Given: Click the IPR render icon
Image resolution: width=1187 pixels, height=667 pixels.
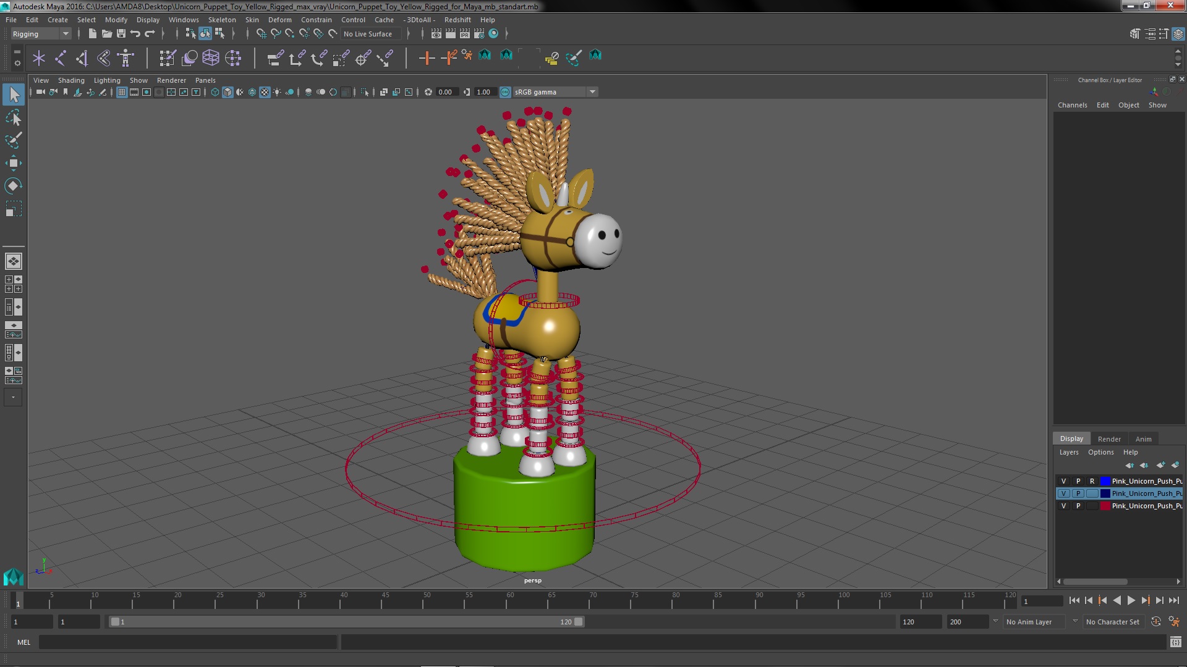Looking at the screenshot, I should pyautogui.click(x=465, y=34).
